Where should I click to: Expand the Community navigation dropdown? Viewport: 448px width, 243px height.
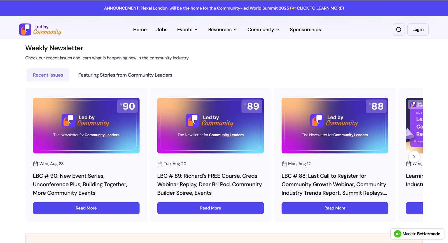263,30
